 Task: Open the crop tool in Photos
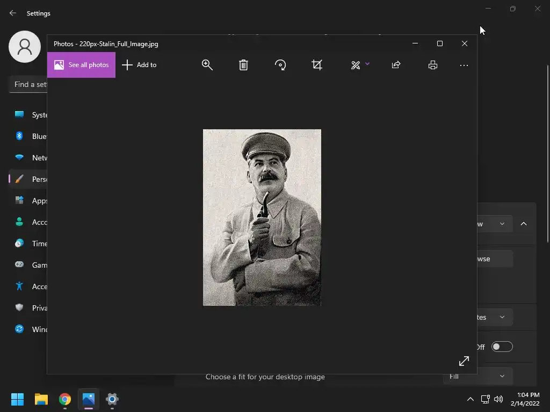[x=317, y=65]
